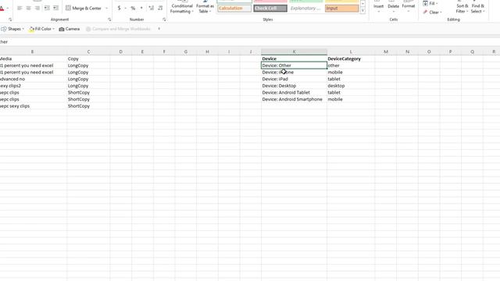Select the 'other' category cell

point(351,66)
